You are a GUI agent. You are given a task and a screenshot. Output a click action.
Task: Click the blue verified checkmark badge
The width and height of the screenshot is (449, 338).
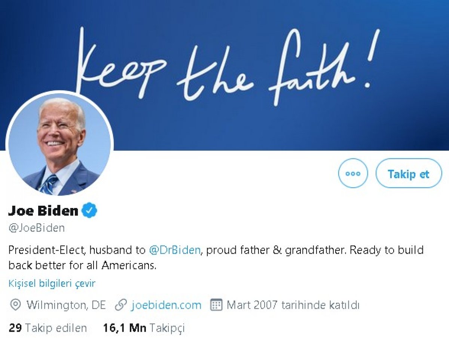(x=90, y=211)
